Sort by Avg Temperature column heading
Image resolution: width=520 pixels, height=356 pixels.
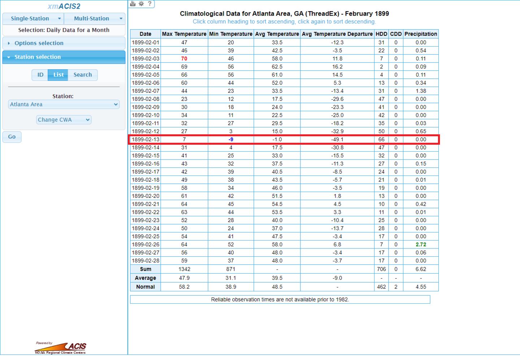click(x=277, y=34)
